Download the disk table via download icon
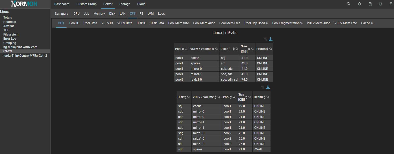The image size is (394, 154). coord(268,87)
